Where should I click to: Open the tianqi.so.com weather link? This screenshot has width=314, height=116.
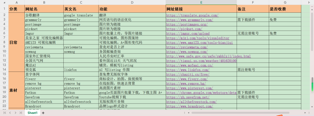click(201, 61)
